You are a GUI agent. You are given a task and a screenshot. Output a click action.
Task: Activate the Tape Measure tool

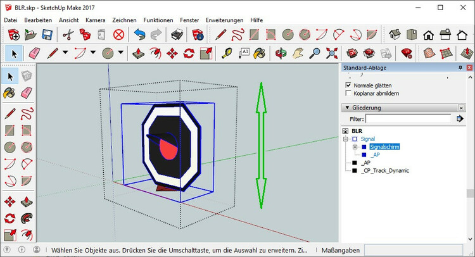(227, 53)
